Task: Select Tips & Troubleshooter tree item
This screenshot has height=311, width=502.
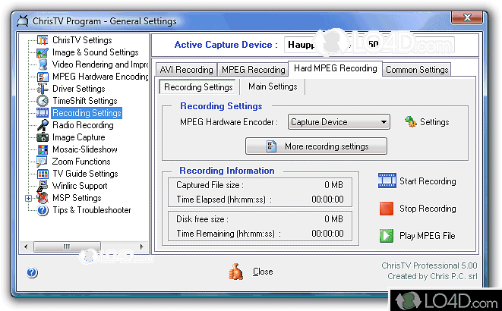Action: [x=92, y=210]
